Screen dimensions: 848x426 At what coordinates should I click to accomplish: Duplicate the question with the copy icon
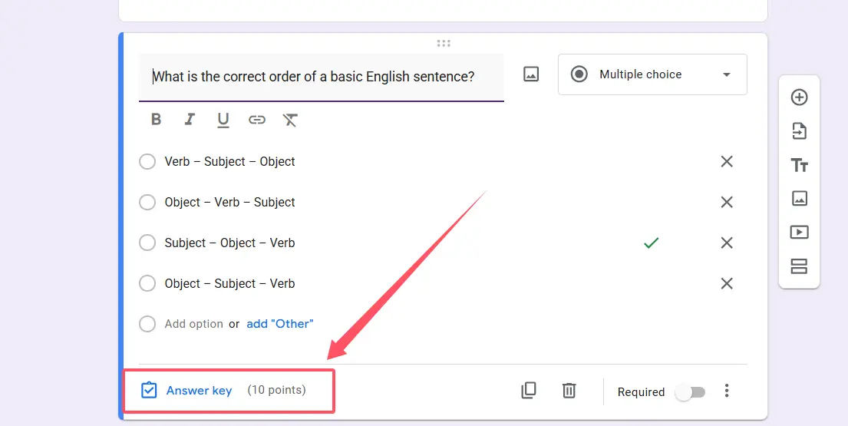(x=529, y=391)
